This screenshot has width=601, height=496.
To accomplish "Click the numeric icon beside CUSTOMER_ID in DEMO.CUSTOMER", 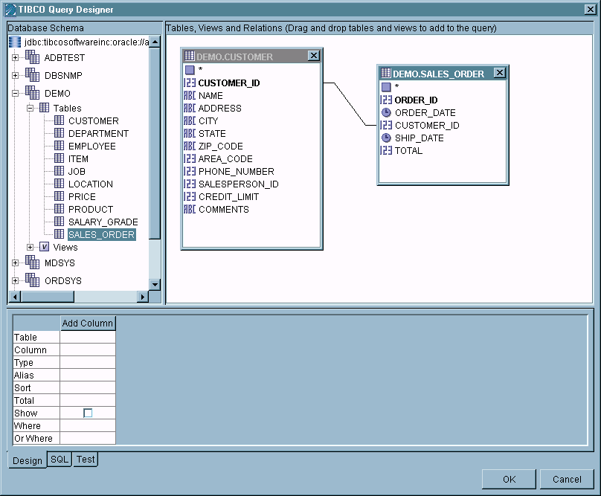I will 190,83.
